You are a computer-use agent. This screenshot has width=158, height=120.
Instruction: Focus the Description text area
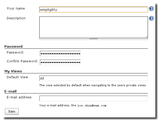point(93,27)
